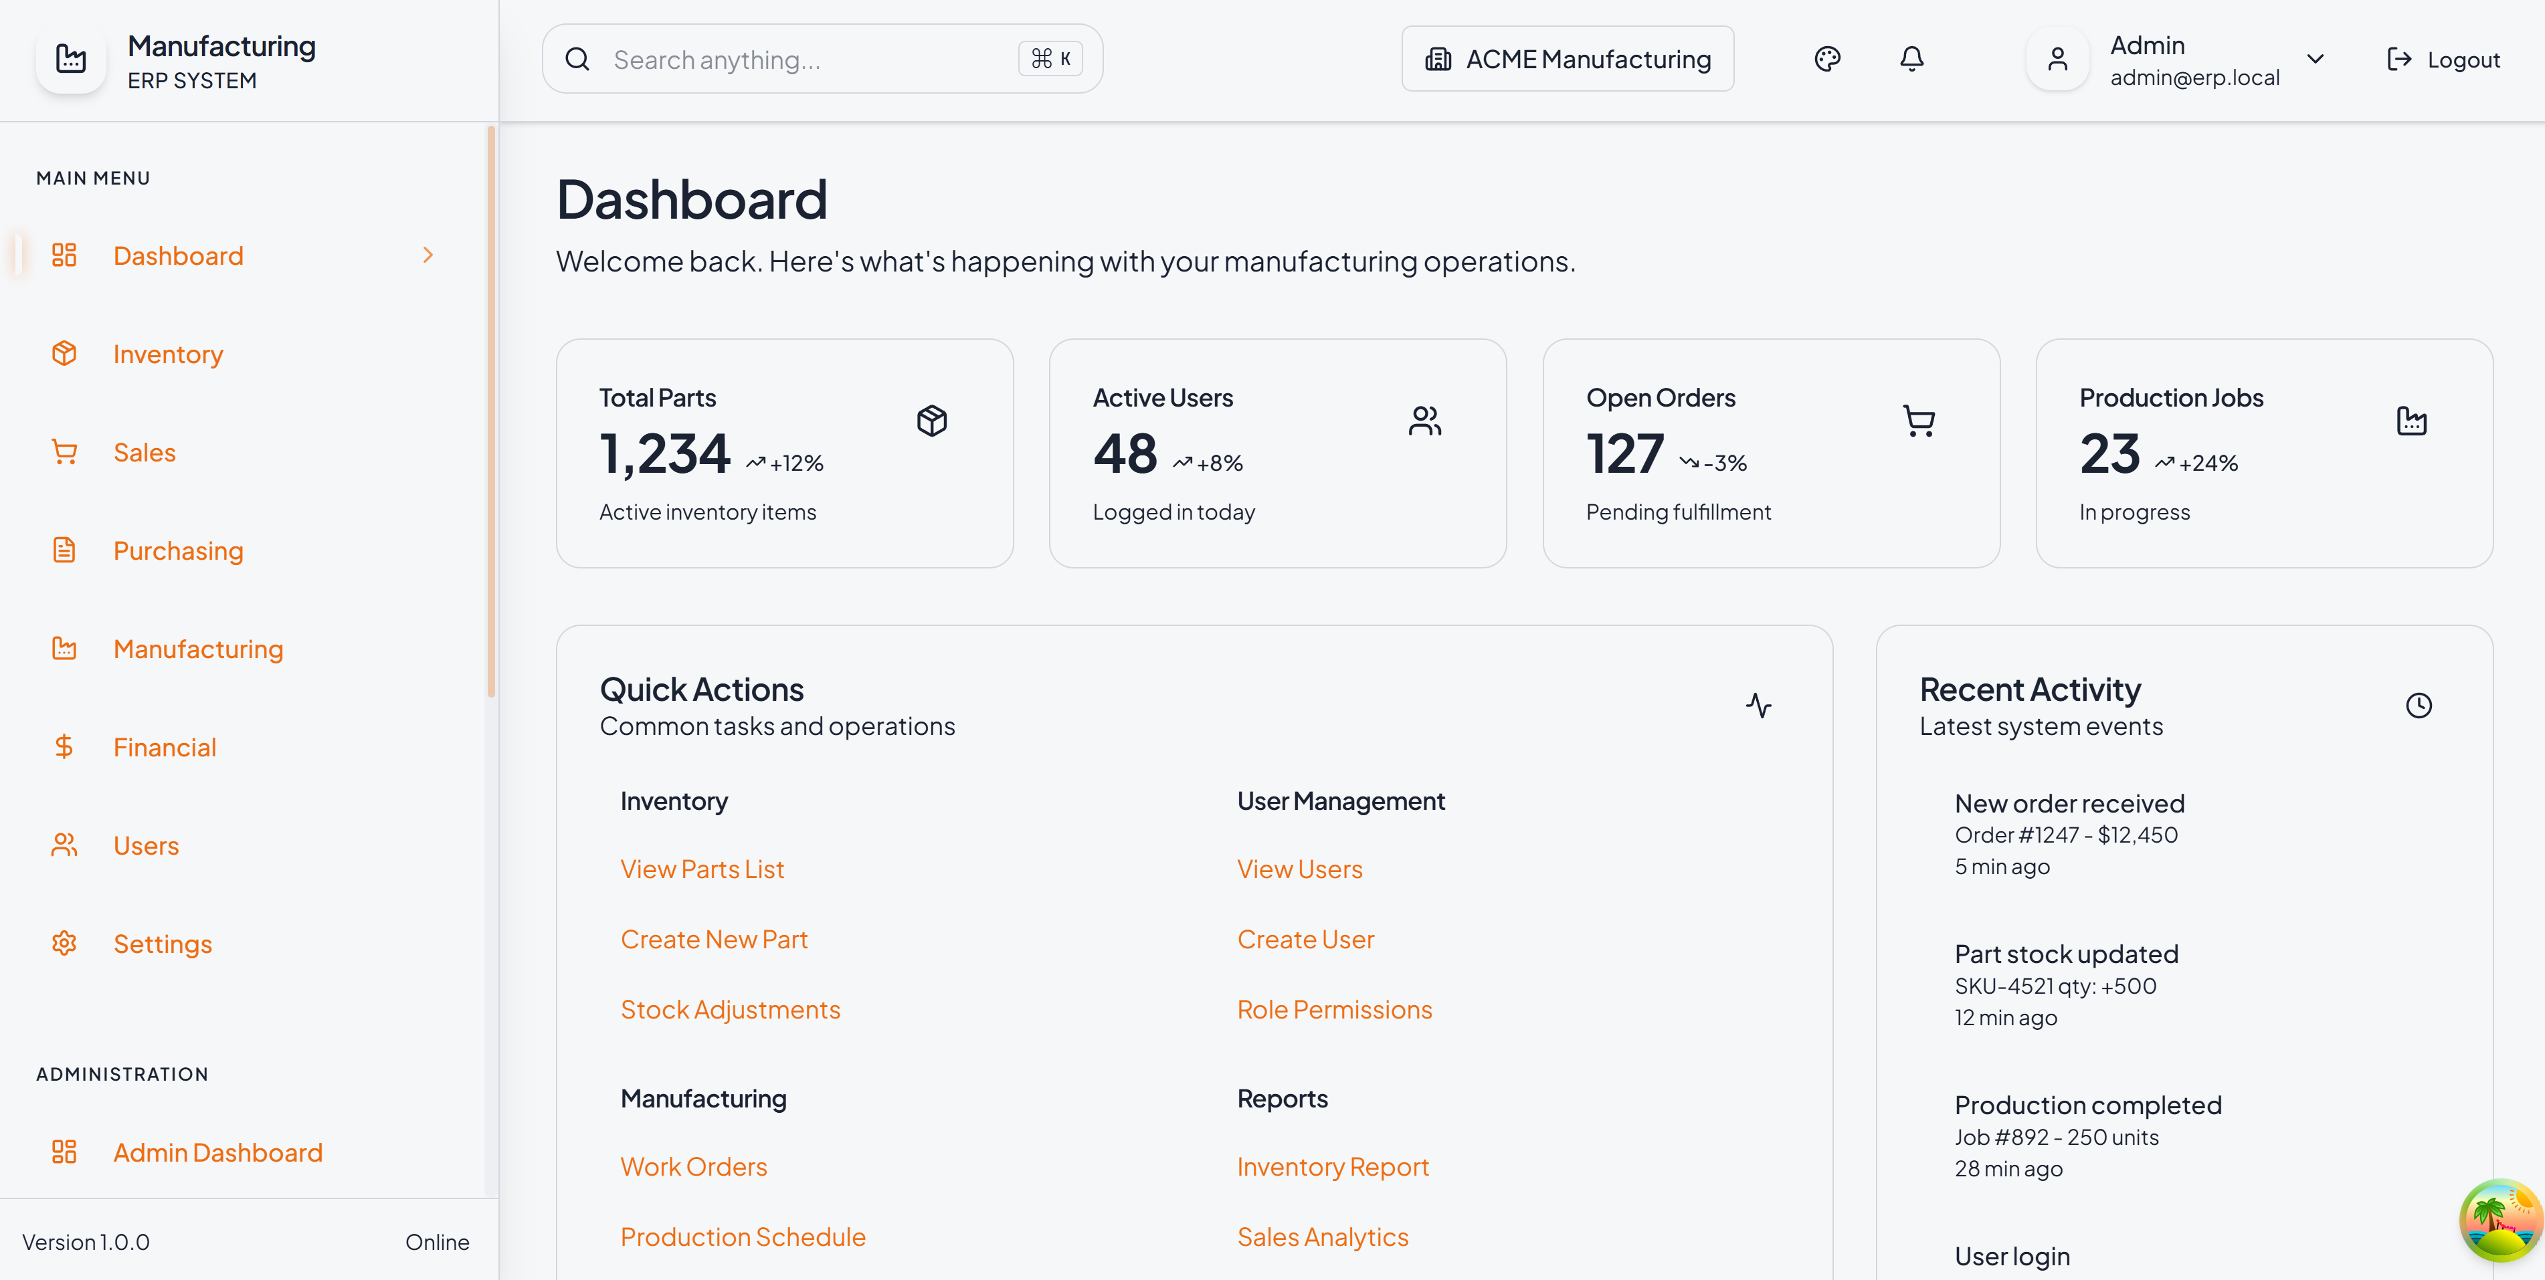Image resolution: width=2545 pixels, height=1280 pixels.
Task: Focus the Search anything field
Action: 810,60
